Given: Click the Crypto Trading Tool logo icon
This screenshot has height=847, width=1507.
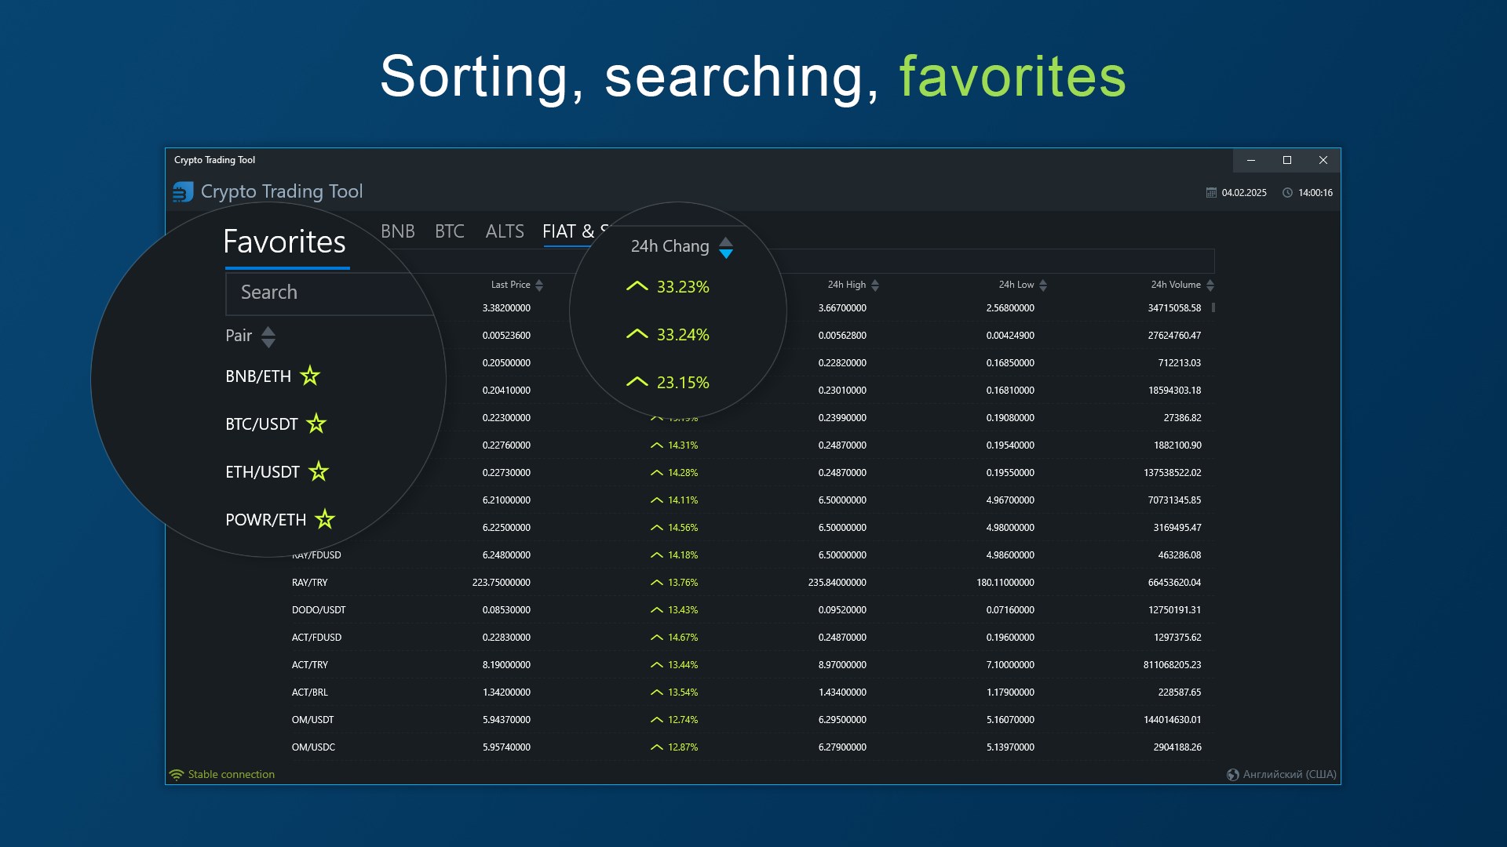Looking at the screenshot, I should 183,192.
